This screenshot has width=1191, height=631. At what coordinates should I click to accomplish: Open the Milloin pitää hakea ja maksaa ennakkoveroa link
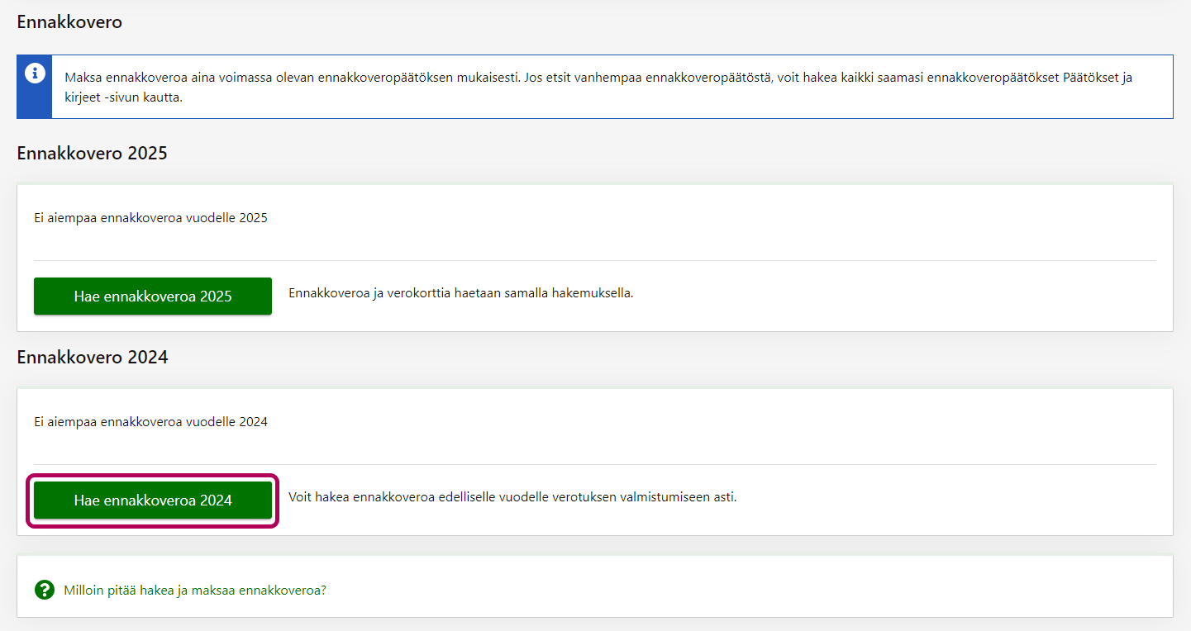(195, 591)
